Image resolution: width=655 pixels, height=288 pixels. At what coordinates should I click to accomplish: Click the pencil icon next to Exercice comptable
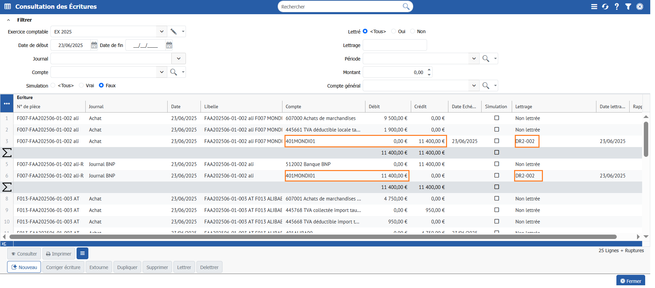(x=173, y=31)
